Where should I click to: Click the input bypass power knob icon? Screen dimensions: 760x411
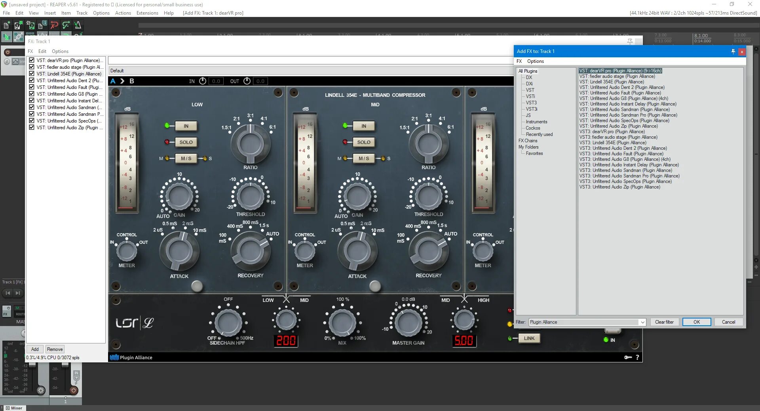coord(203,81)
